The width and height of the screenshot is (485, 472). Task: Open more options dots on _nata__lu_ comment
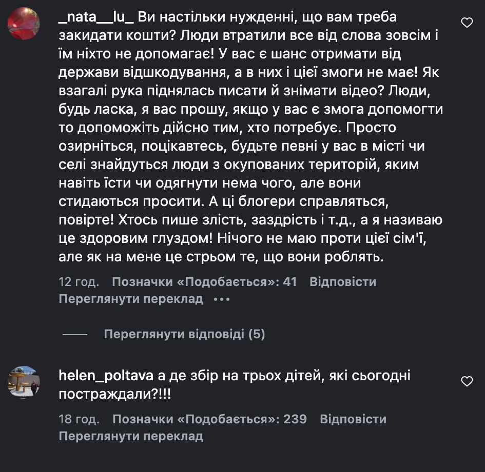click(x=221, y=299)
